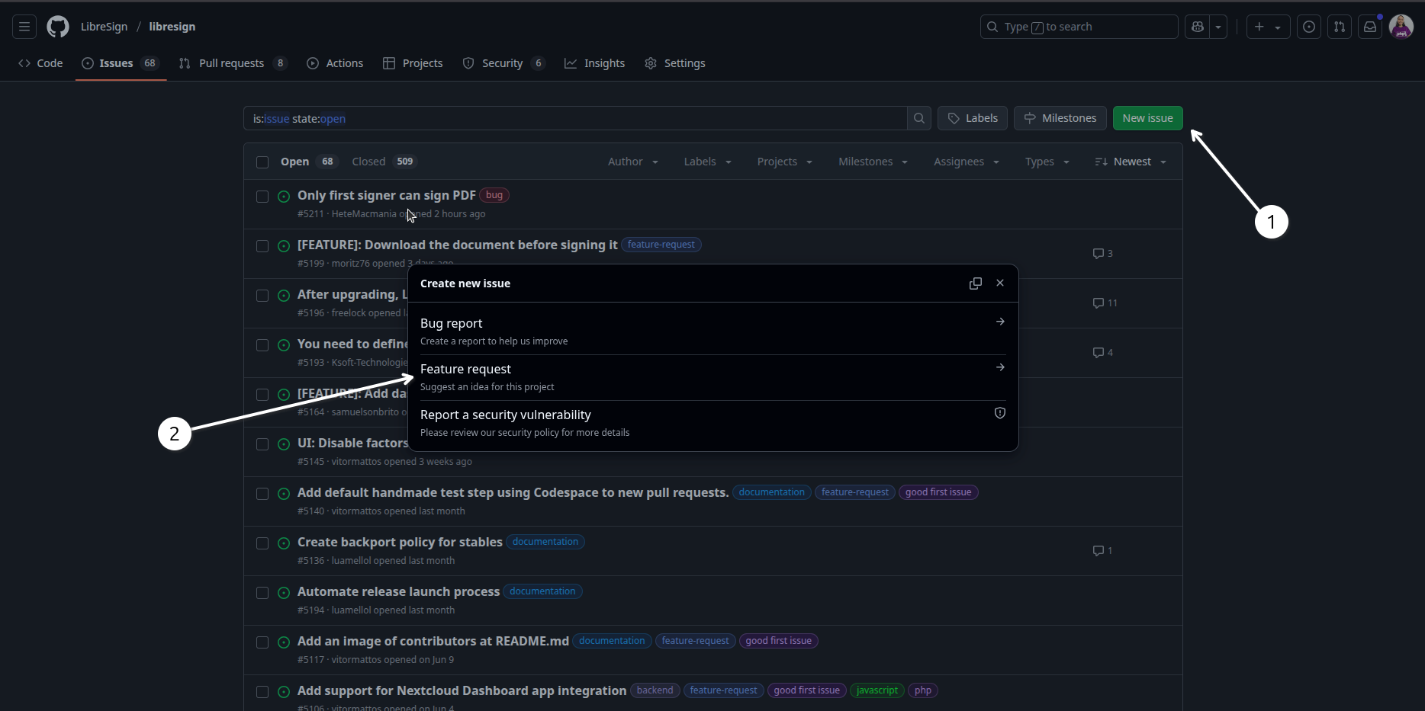Open the Only first signer can sign PDF issue
Image resolution: width=1425 pixels, height=711 pixels.
click(387, 195)
